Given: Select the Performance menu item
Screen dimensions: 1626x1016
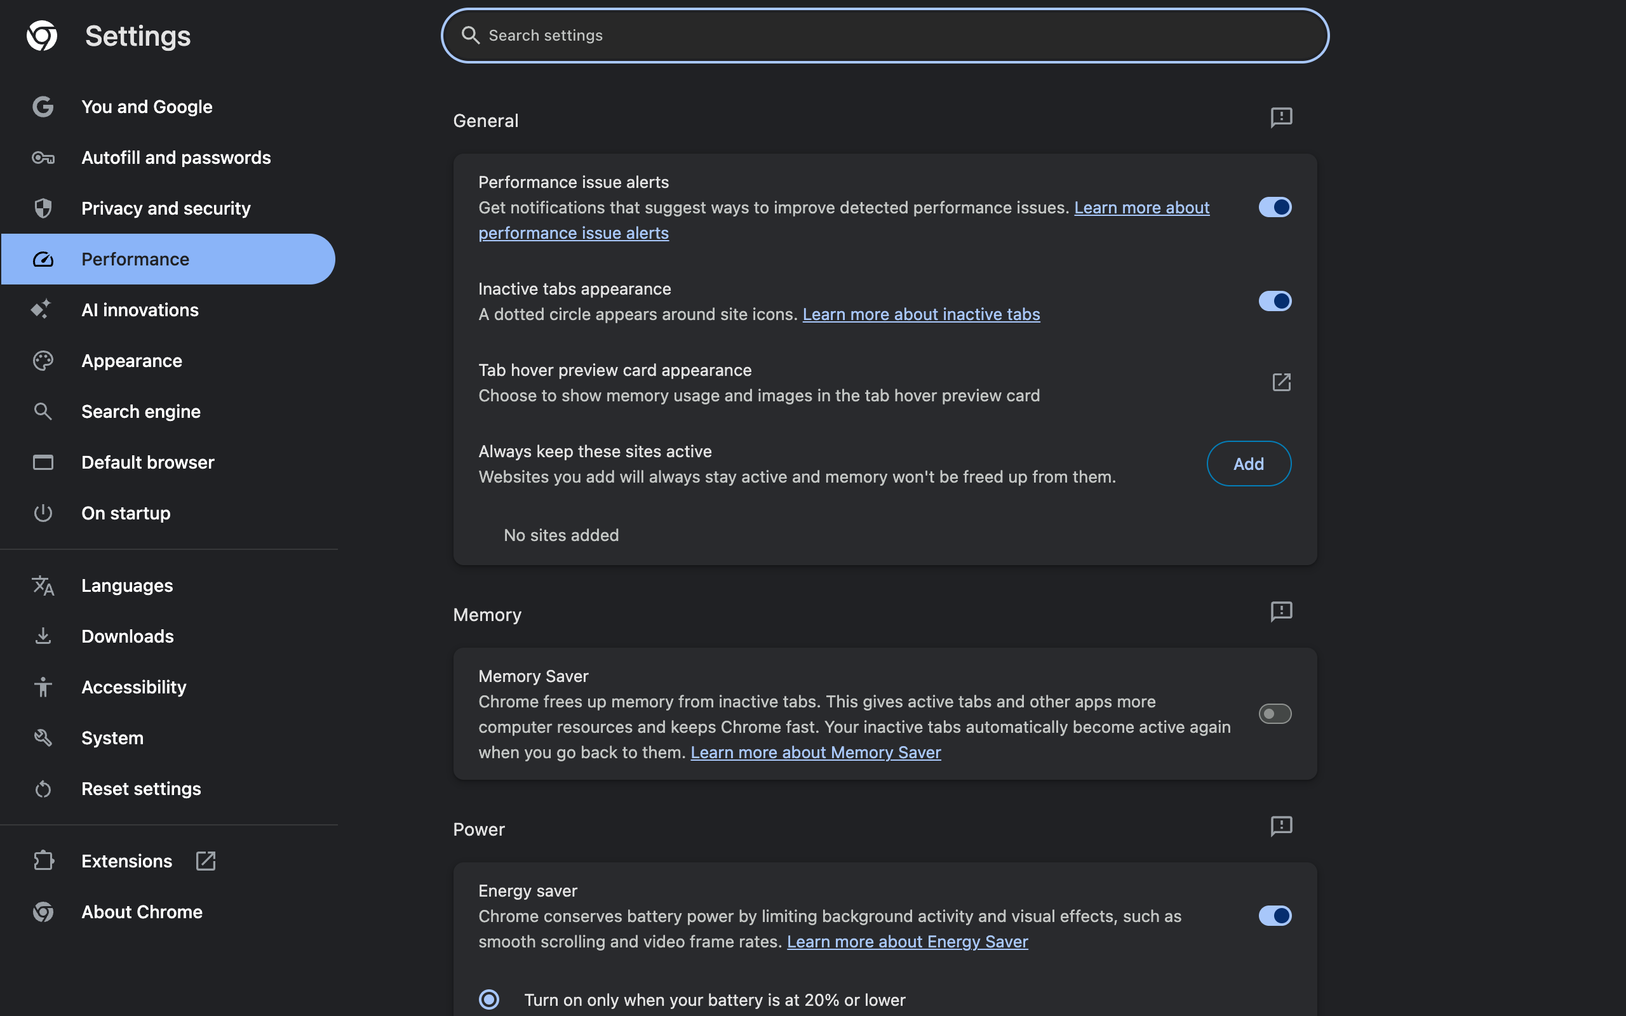Looking at the screenshot, I should (x=168, y=259).
